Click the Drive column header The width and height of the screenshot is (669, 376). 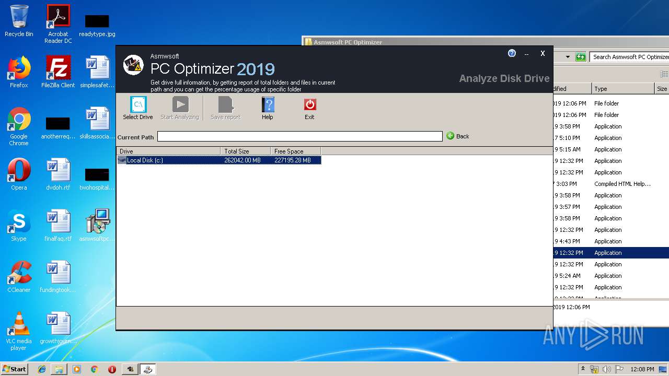[x=168, y=151]
